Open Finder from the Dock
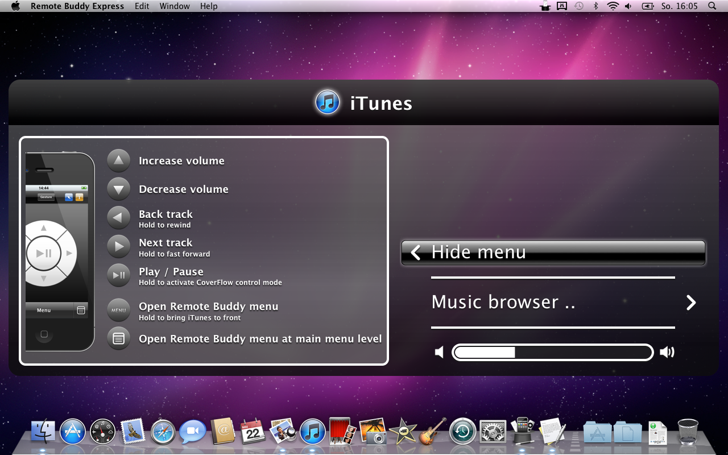The image size is (728, 455). coord(43,432)
